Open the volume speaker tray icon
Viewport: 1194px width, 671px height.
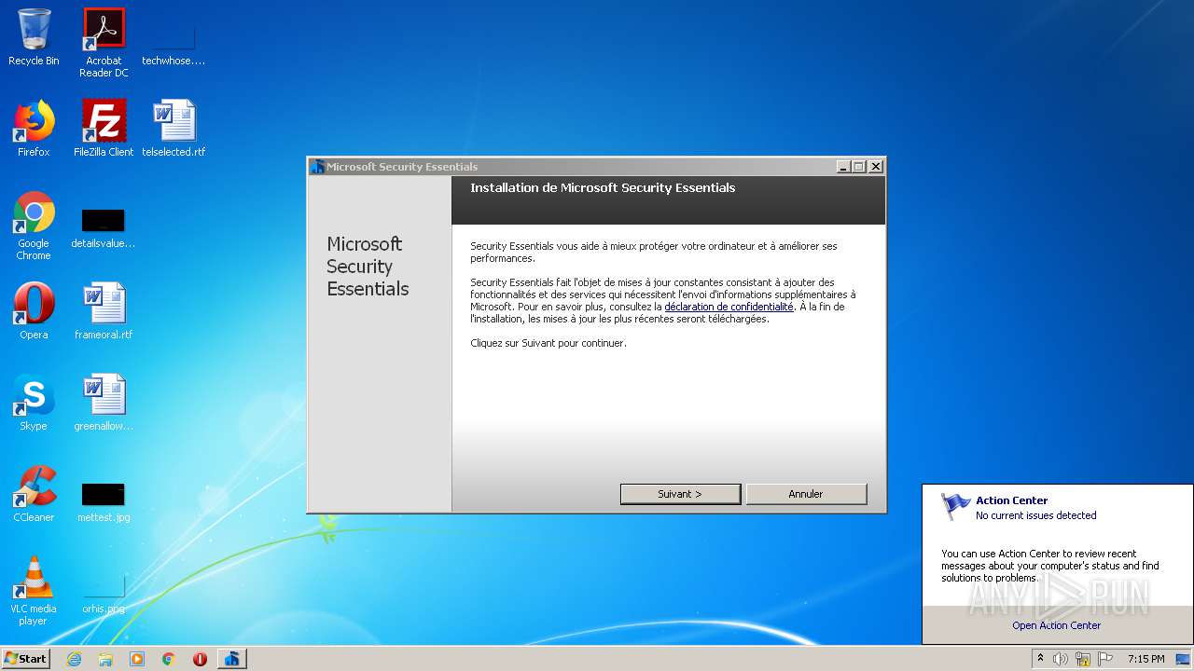1061,659
